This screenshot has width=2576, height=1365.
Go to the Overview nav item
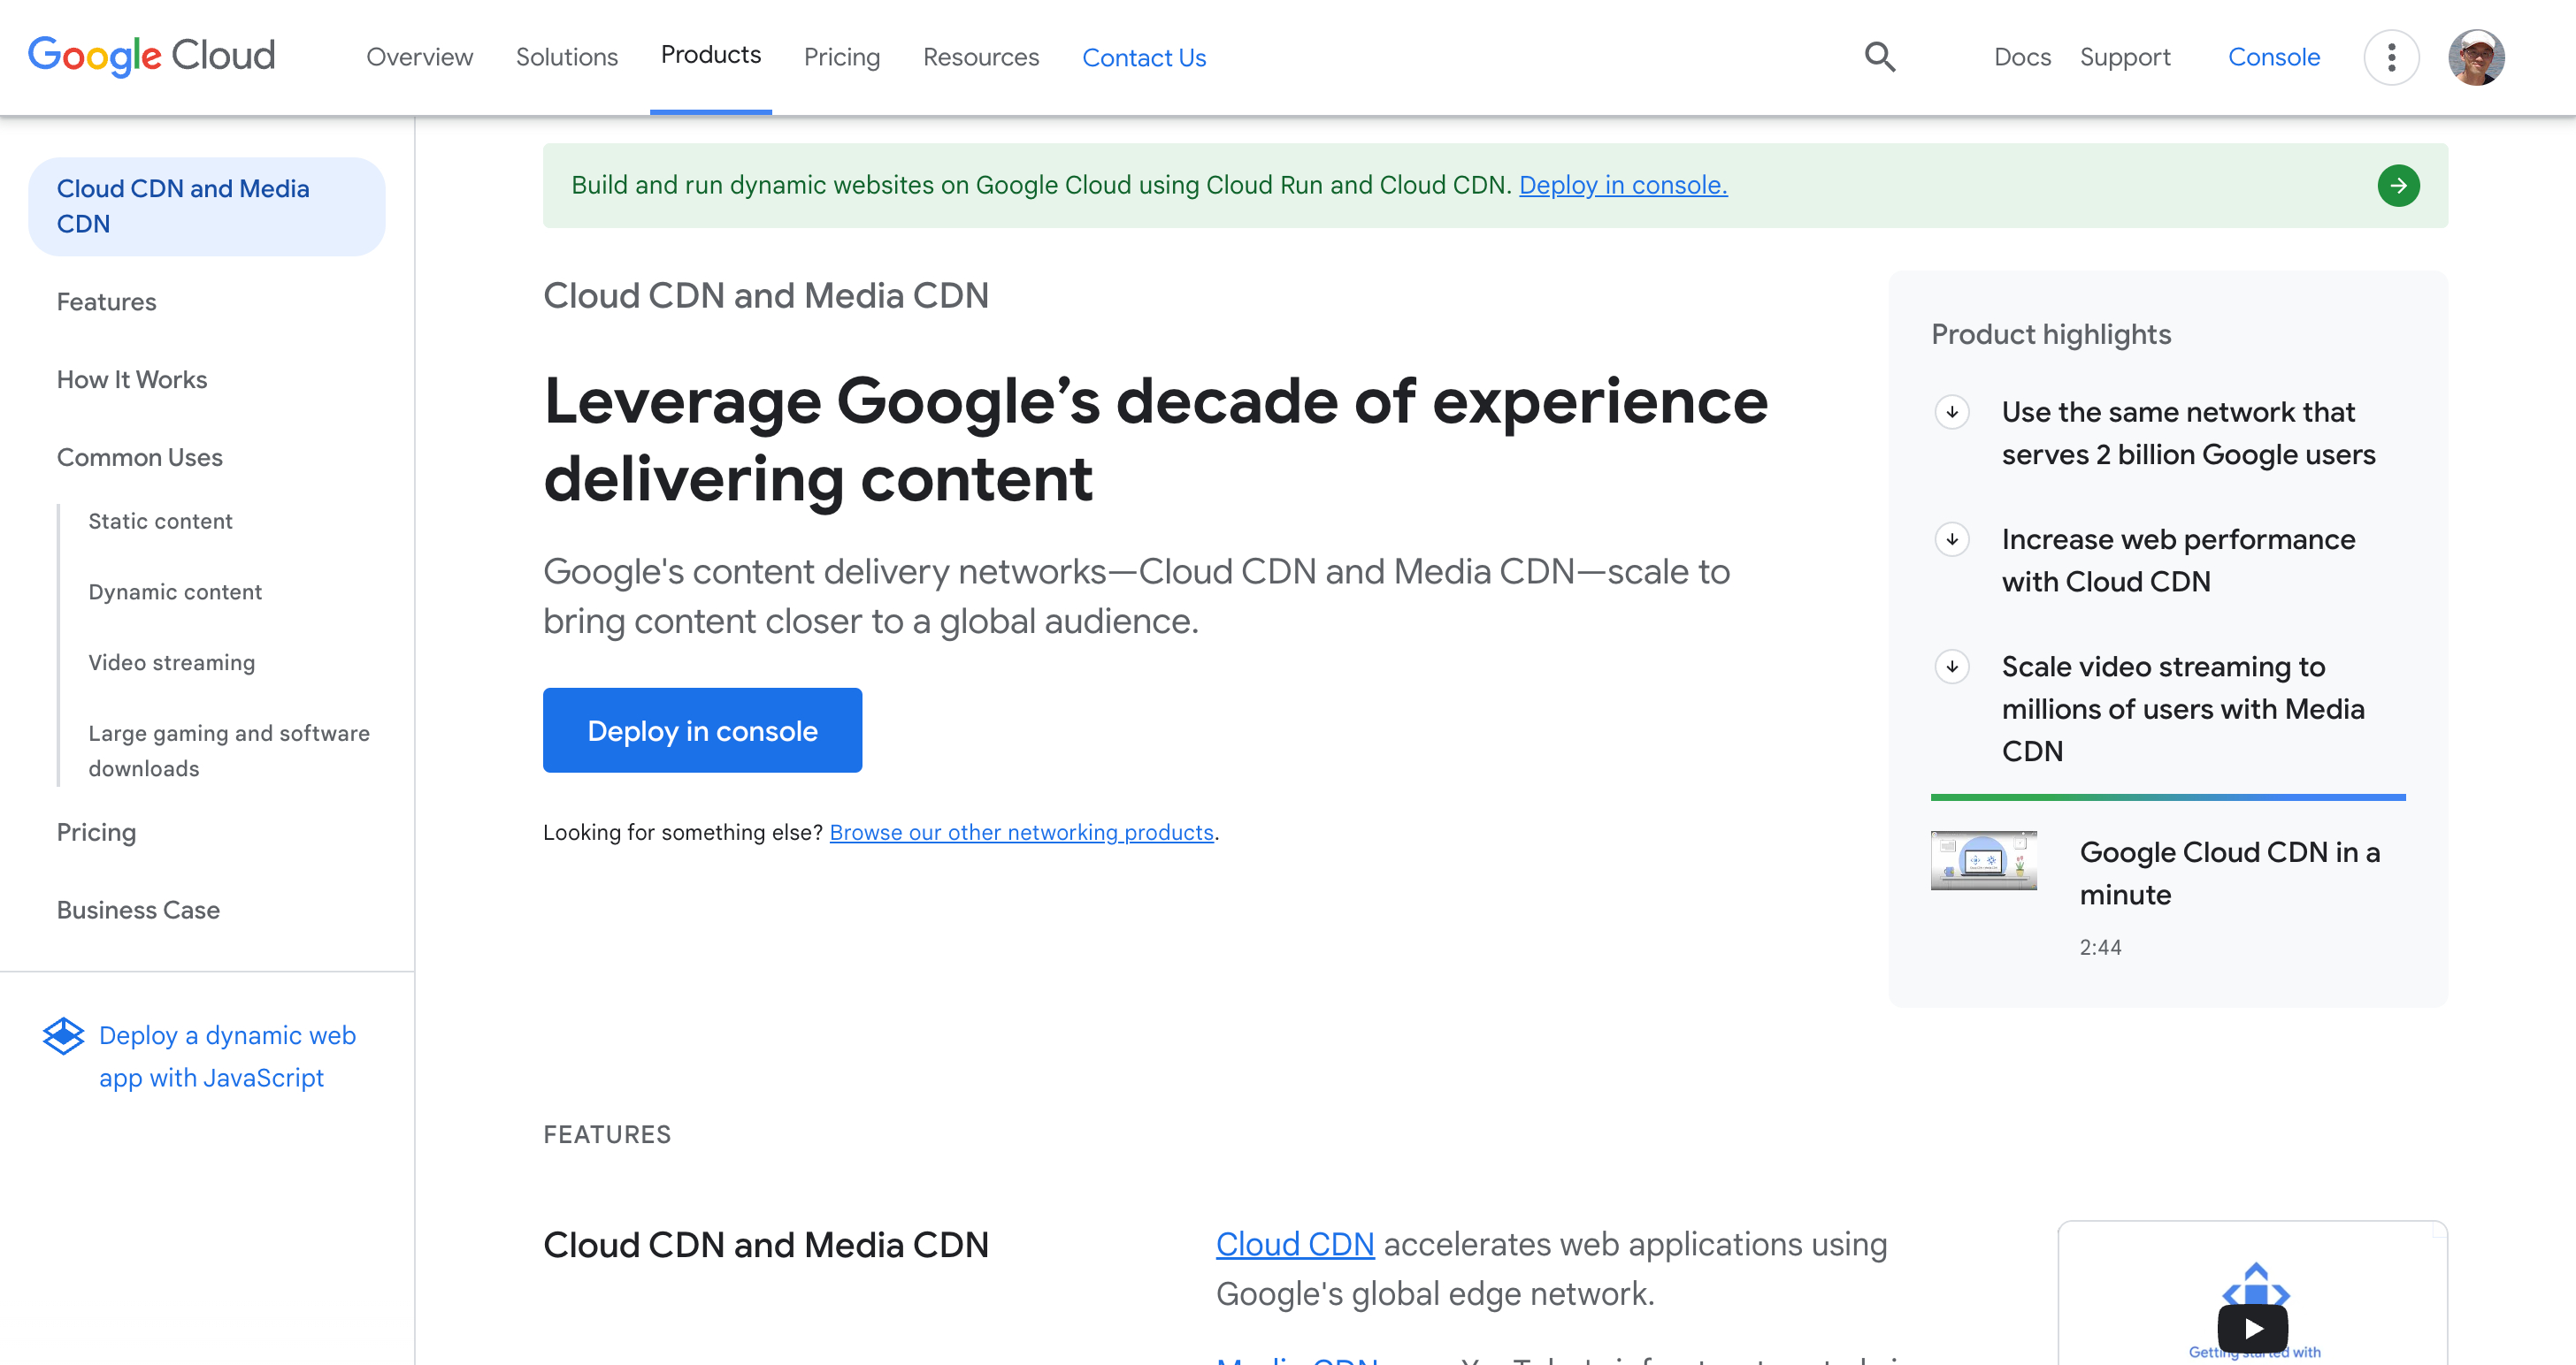tap(419, 57)
